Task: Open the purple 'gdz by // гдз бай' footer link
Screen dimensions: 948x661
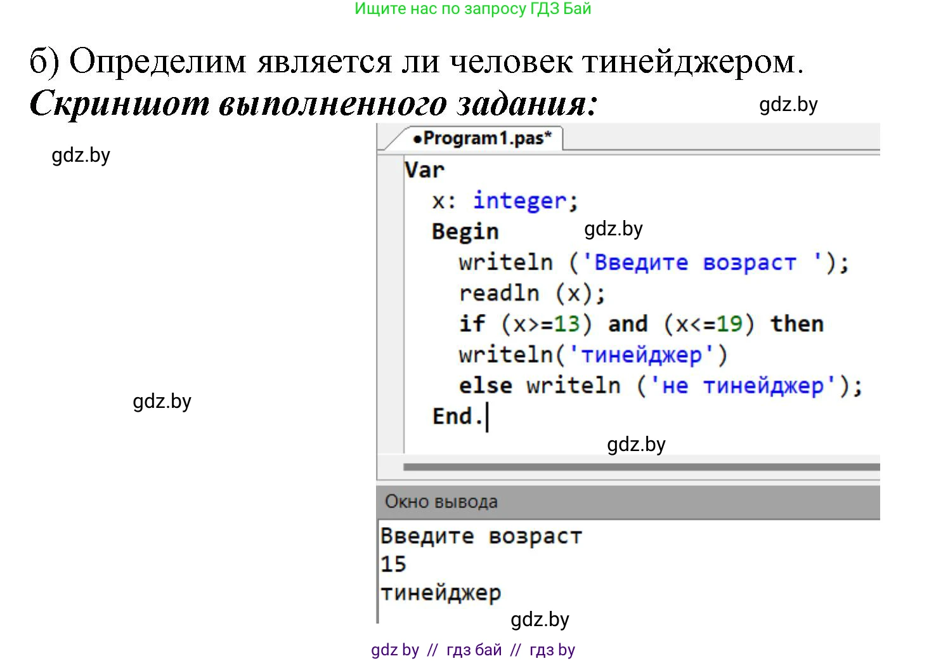Action: (472, 650)
